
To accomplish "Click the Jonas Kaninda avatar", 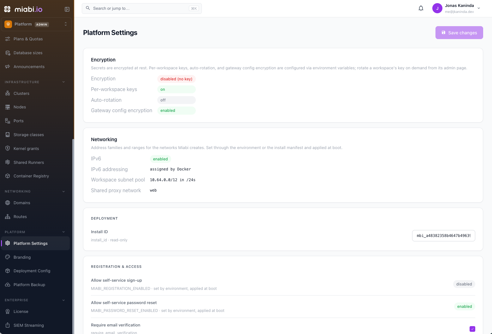I will [437, 9].
